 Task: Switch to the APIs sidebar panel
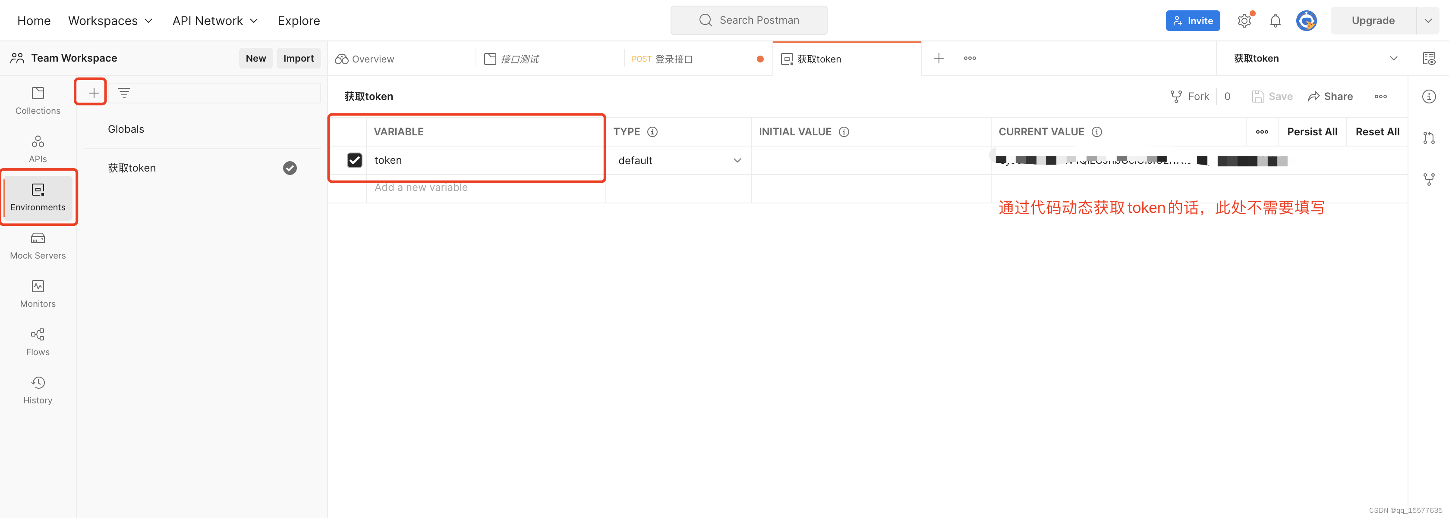click(x=37, y=148)
